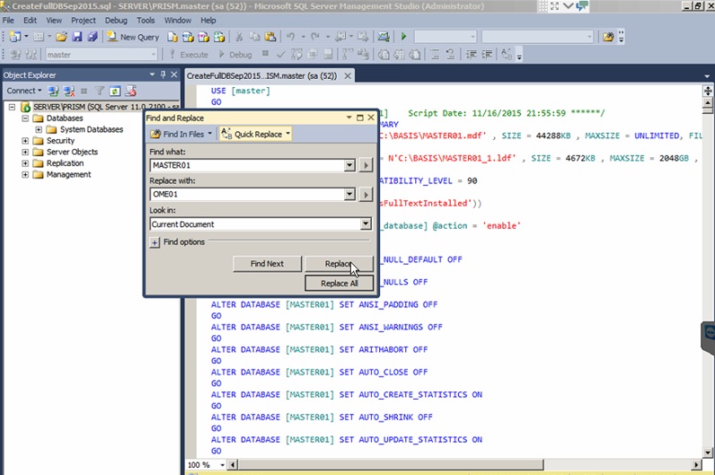This screenshot has height=475, width=715.
Task: Click the Analysis Services MDX Query icon
Action: [188, 37]
